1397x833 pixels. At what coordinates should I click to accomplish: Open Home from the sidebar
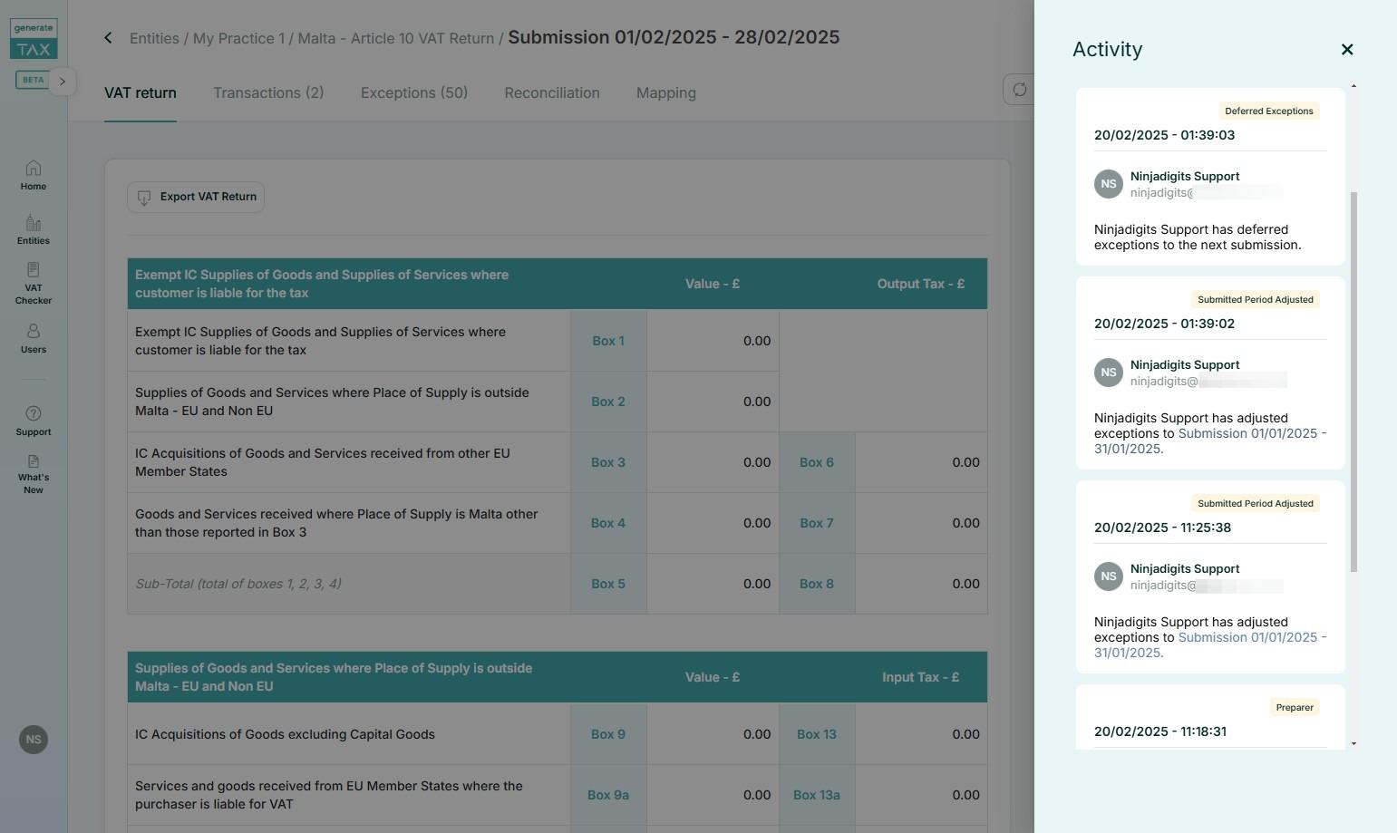coord(34,175)
